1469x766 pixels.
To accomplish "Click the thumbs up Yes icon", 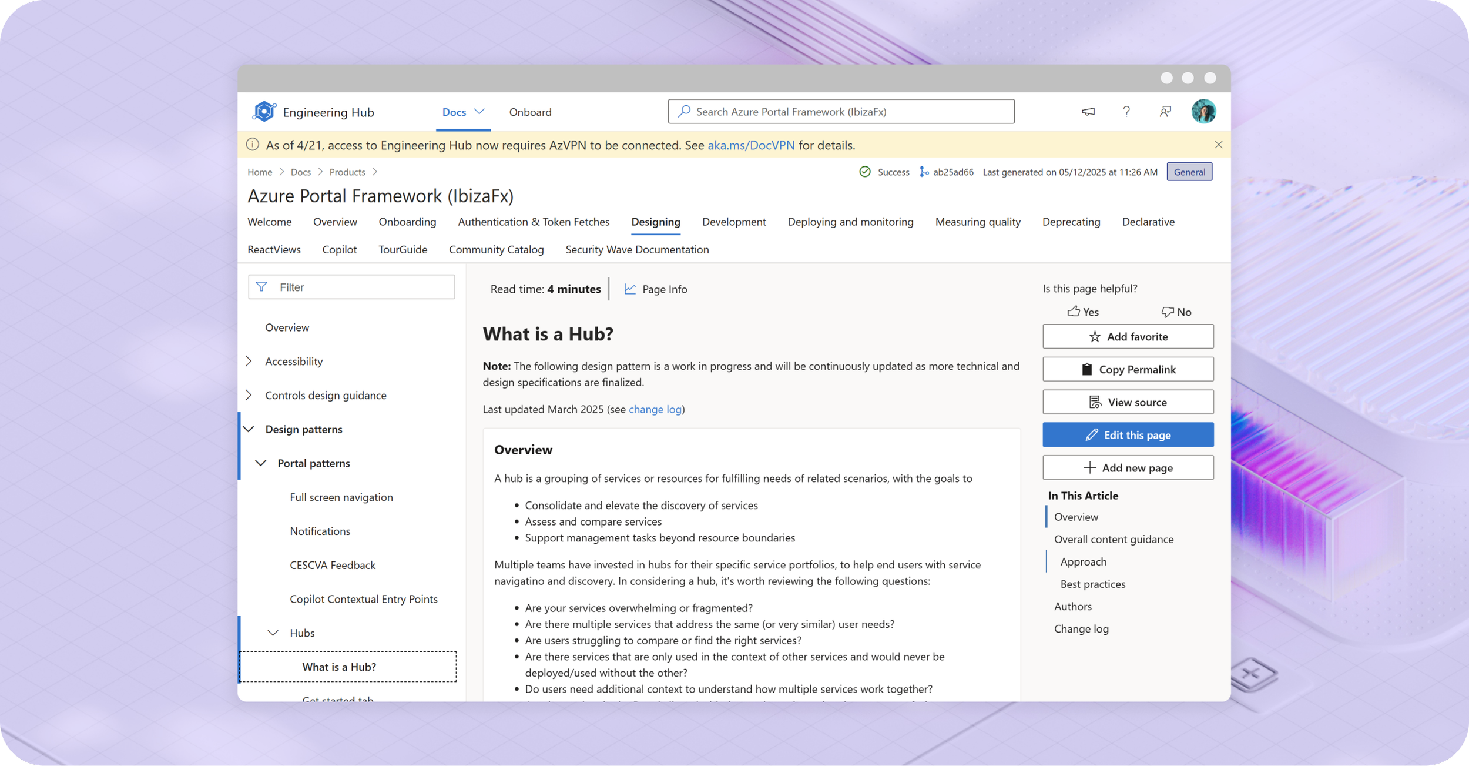I will point(1074,312).
